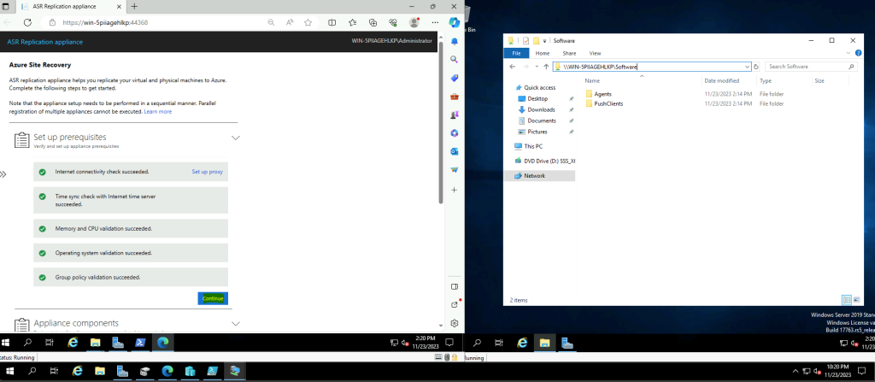
Task: Go back in File Explorer
Action: pos(513,67)
